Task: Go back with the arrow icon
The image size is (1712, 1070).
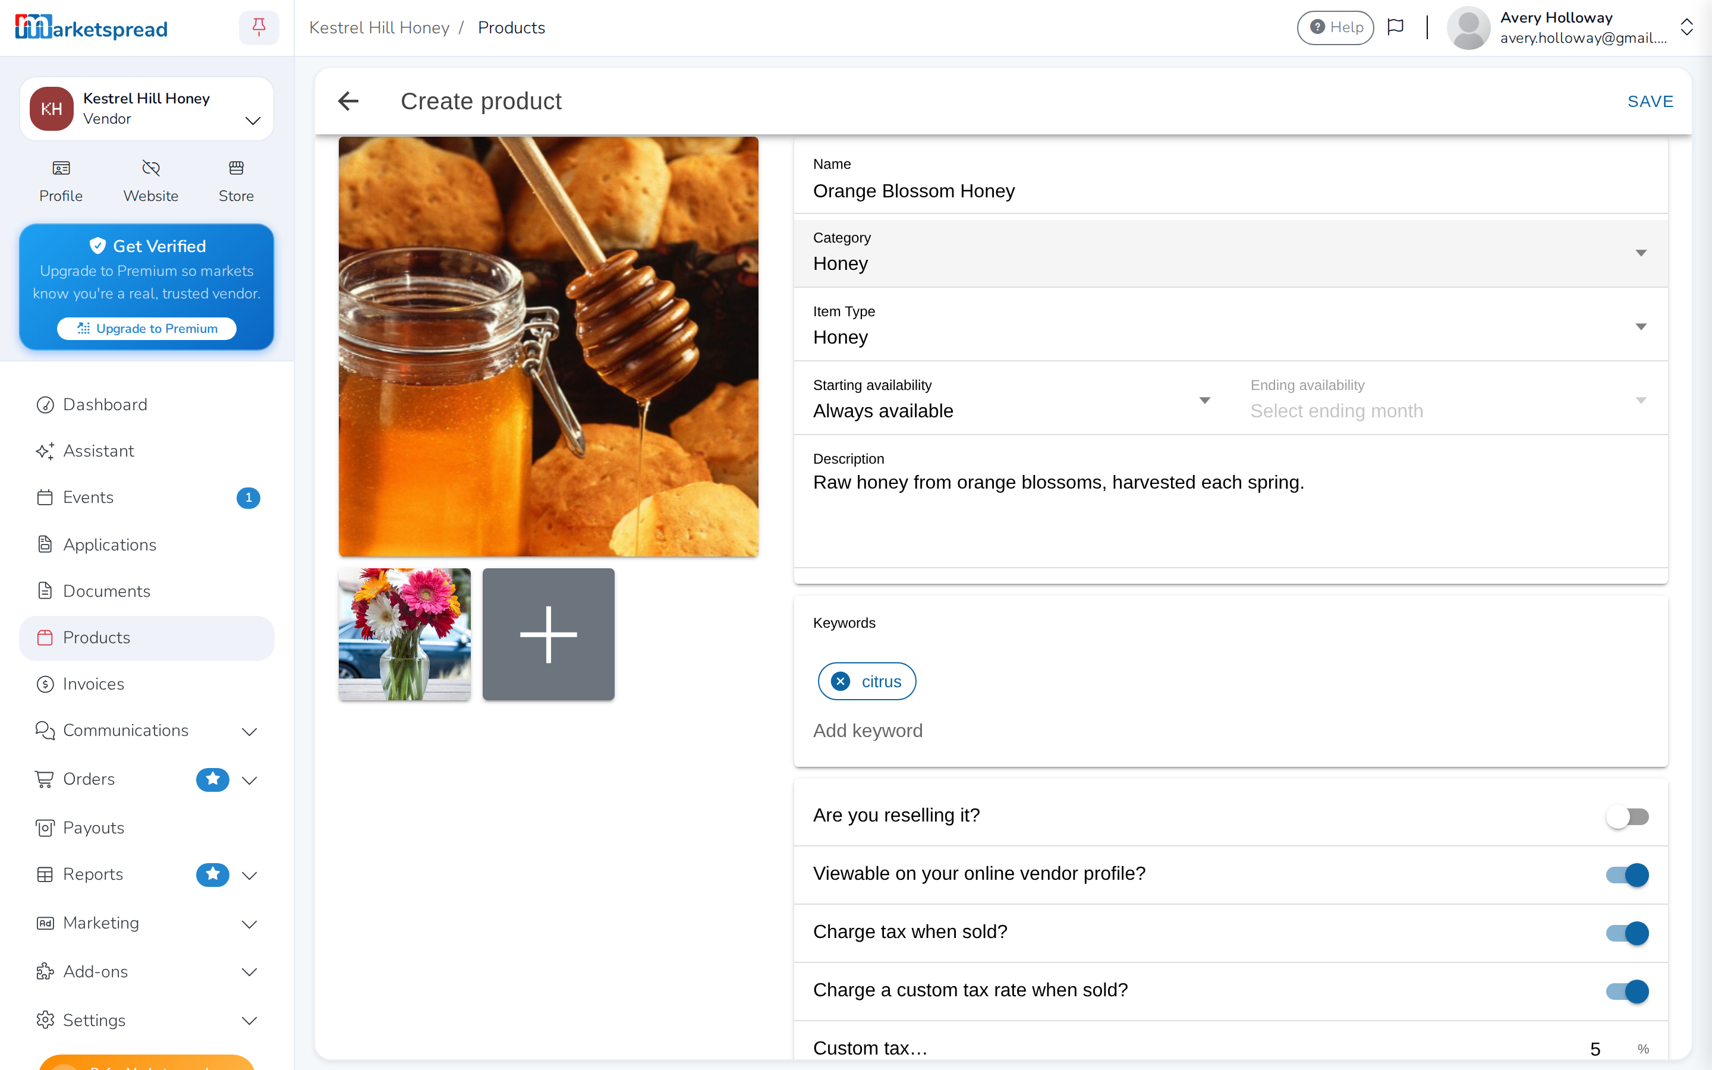Action: 348,101
